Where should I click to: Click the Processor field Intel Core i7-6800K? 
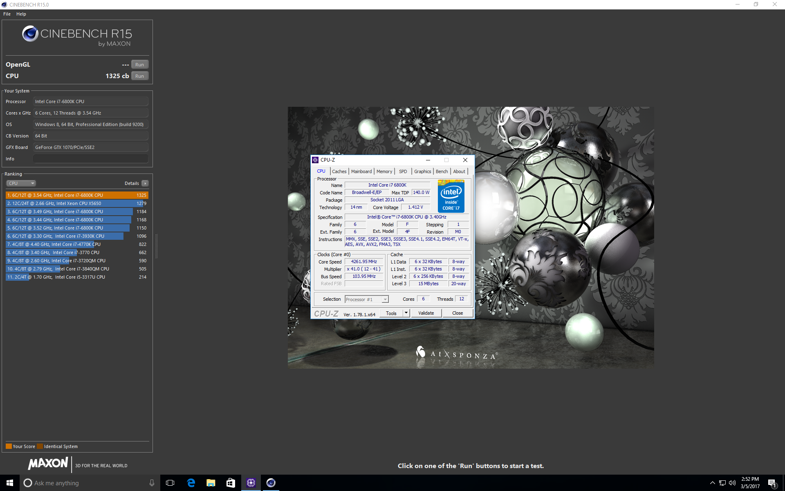tap(91, 101)
